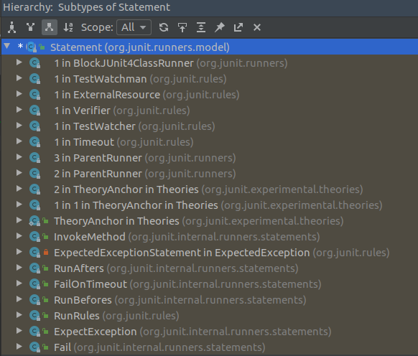Screen dimensions: 418x356
Task: Show supertypes hierarchy icon
Action: pyautogui.click(x=31, y=27)
